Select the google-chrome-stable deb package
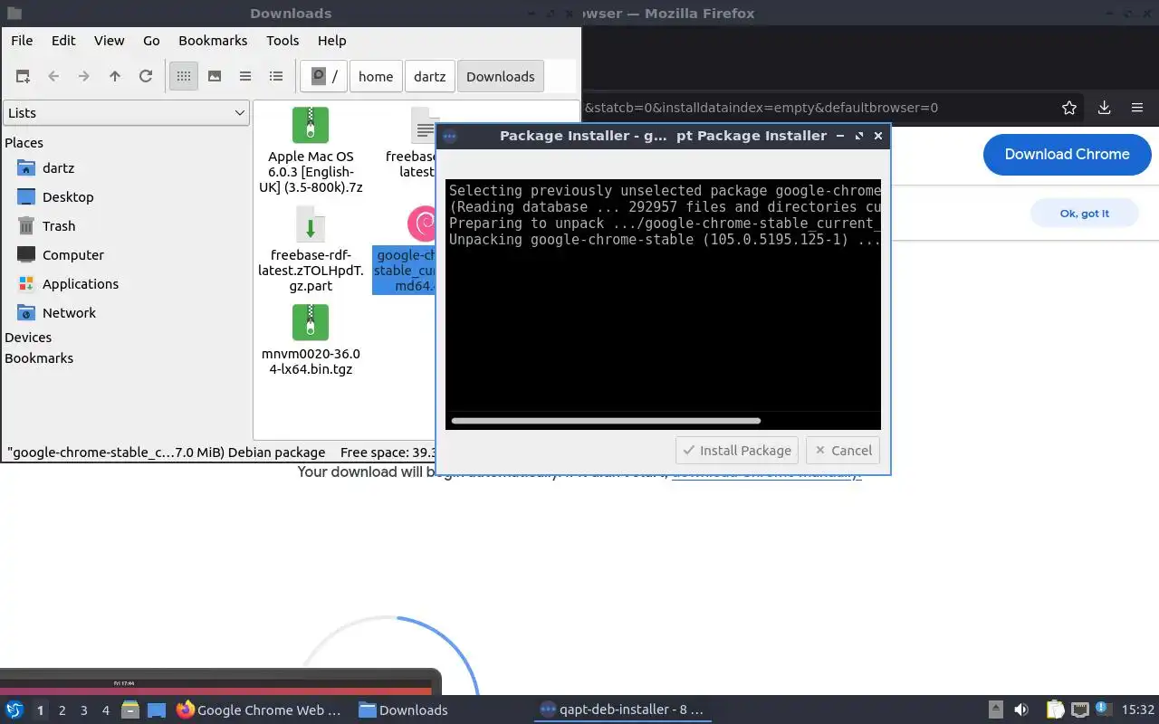 (x=405, y=251)
